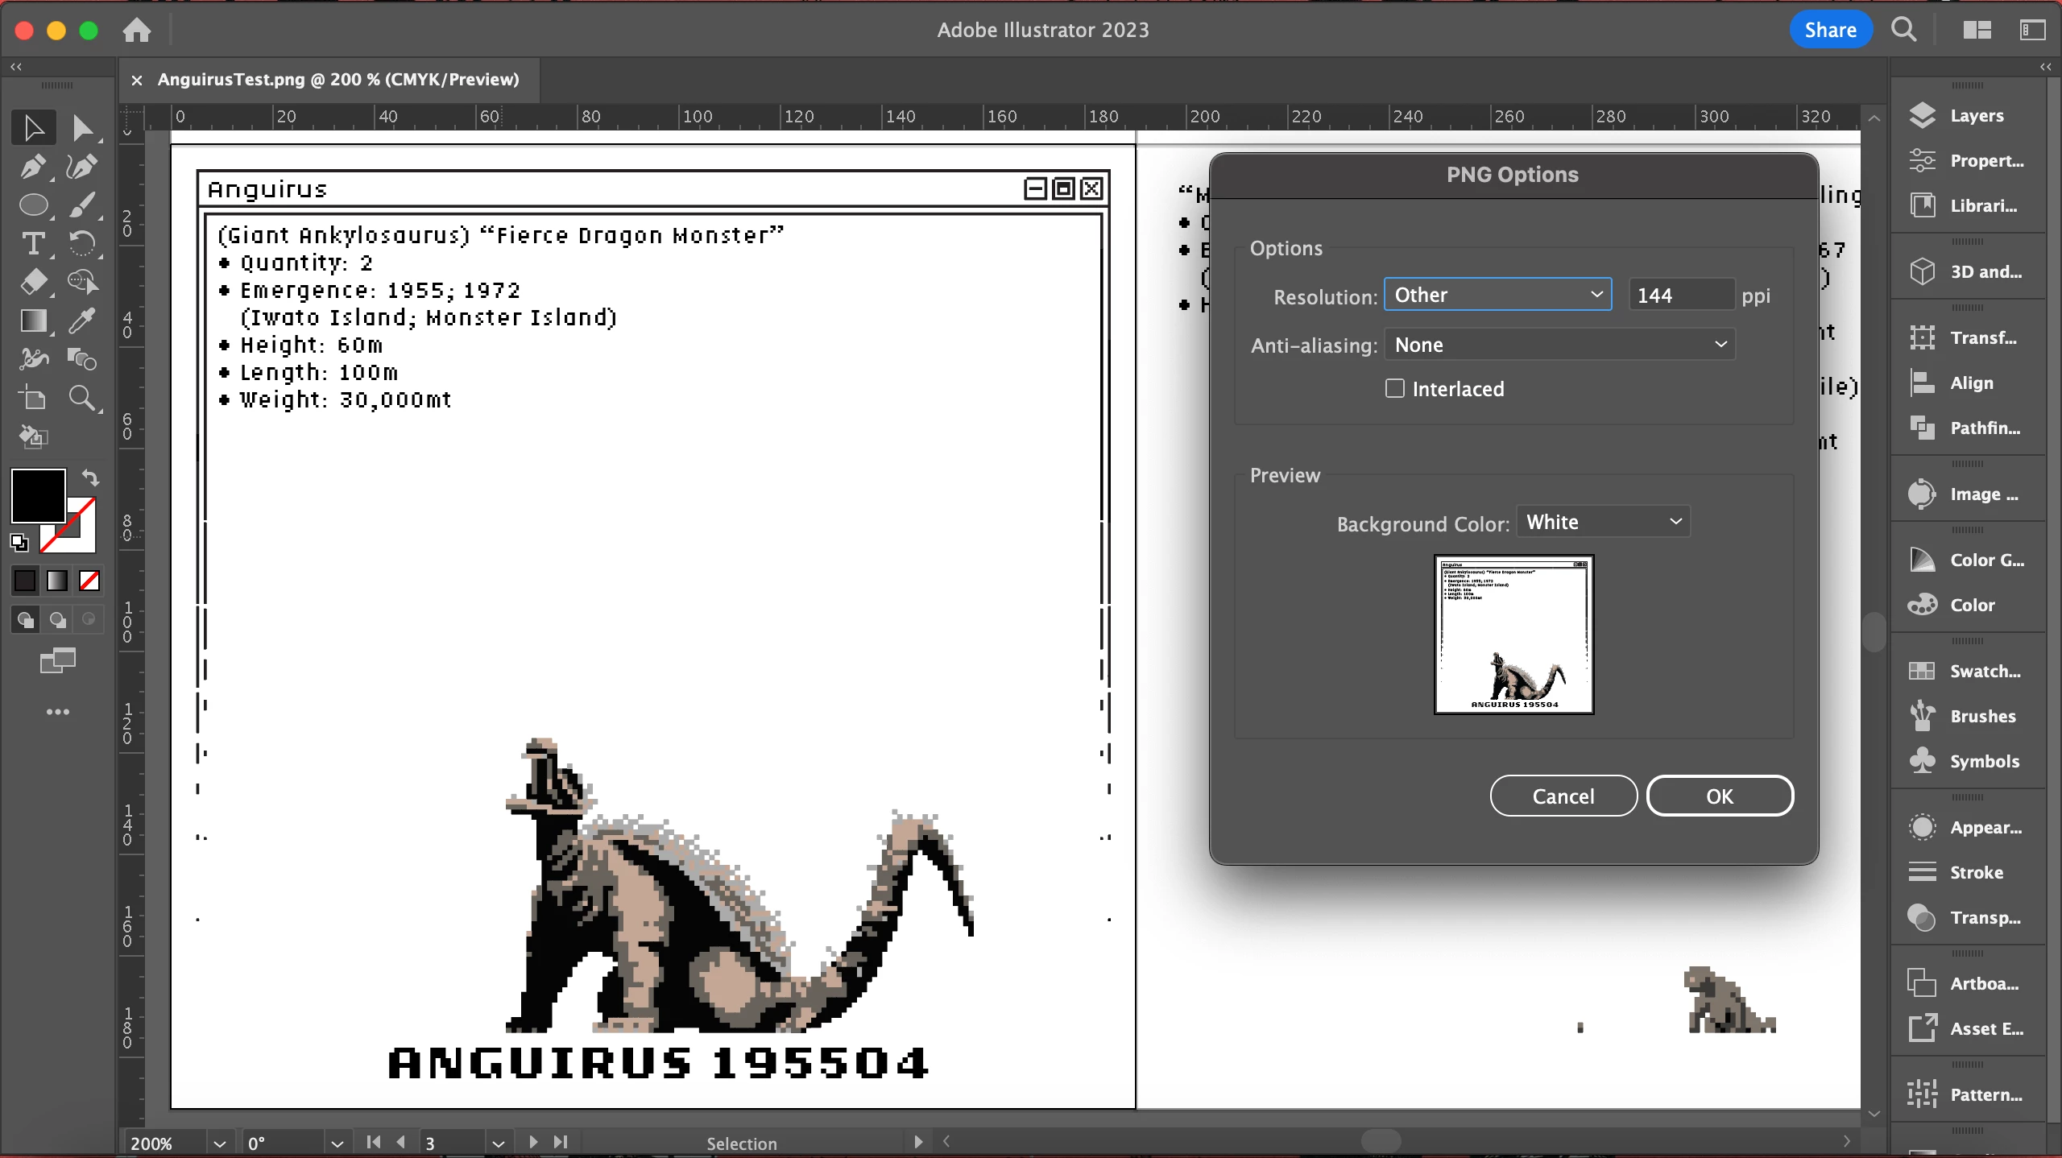Image resolution: width=2062 pixels, height=1158 pixels.
Task: Cancel the PNG Options dialog
Action: click(x=1563, y=796)
